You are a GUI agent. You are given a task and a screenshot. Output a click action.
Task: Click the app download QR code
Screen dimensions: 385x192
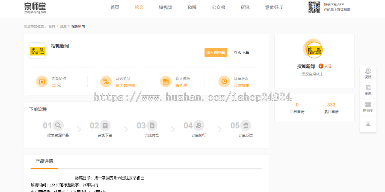[314, 7]
